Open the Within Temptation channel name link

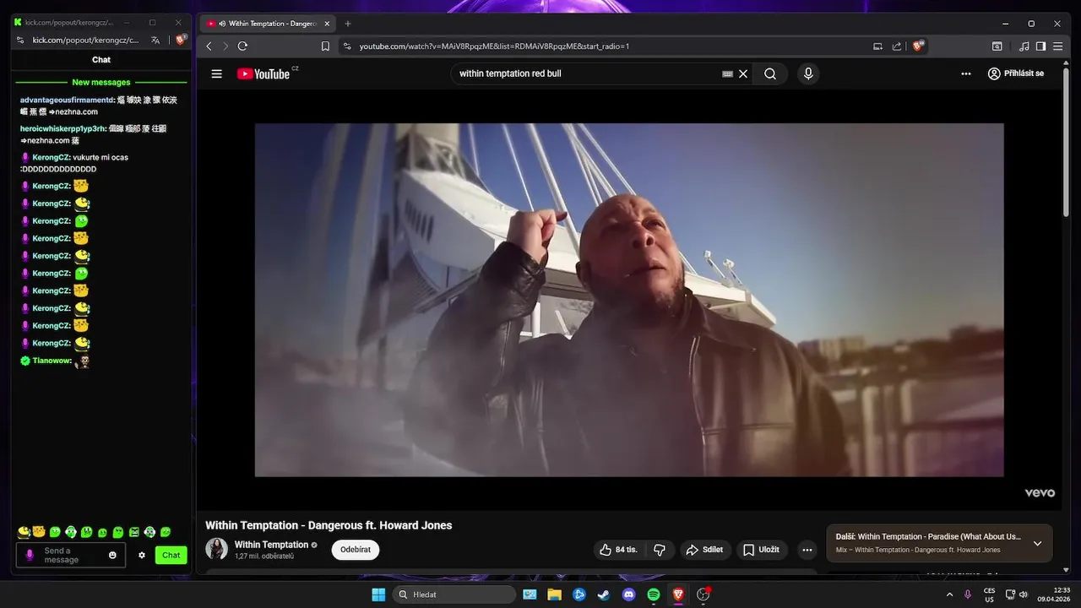(271, 545)
